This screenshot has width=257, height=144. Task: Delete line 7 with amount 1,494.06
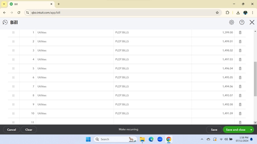point(240,86)
